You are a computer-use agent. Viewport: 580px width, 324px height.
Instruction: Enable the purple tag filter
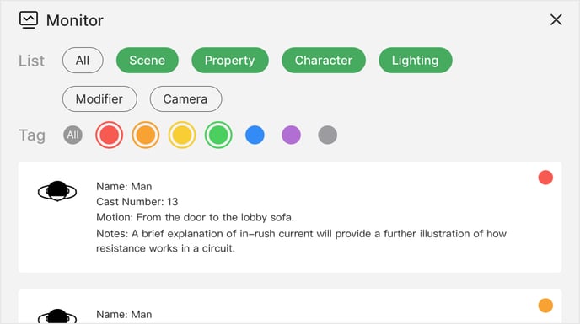291,135
